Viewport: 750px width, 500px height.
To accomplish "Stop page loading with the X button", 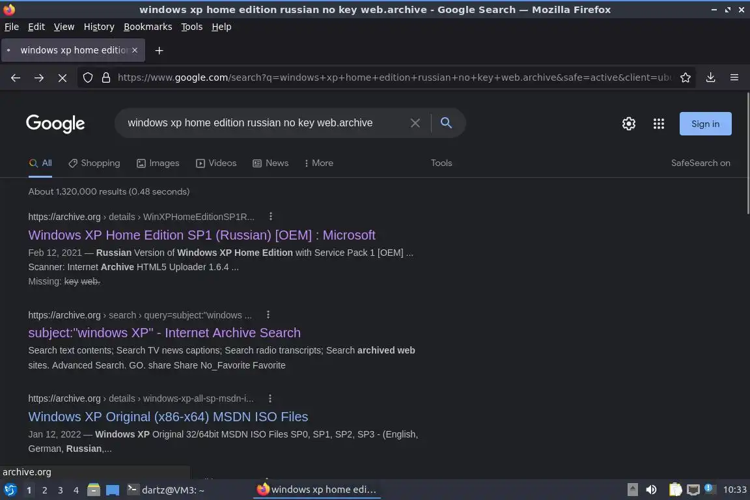I will pyautogui.click(x=62, y=77).
